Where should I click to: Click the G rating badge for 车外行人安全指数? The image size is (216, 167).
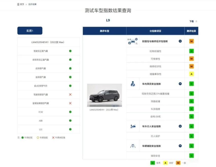(x=191, y=126)
